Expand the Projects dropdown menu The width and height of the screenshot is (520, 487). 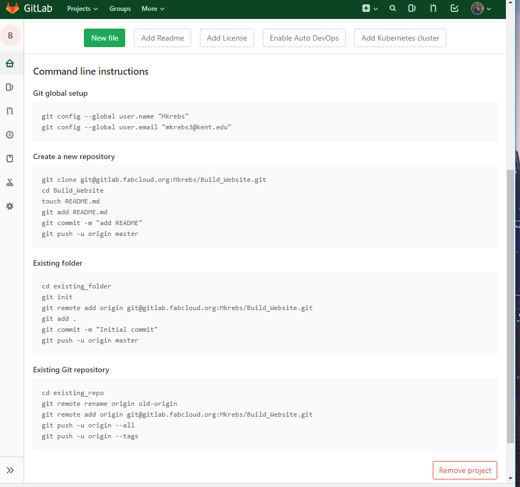pos(82,9)
